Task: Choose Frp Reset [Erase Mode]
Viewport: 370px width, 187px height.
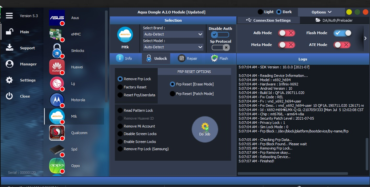Action: tap(192, 84)
